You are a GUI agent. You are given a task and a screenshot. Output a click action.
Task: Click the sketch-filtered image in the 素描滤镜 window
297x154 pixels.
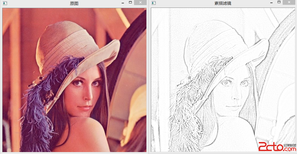click(223, 80)
